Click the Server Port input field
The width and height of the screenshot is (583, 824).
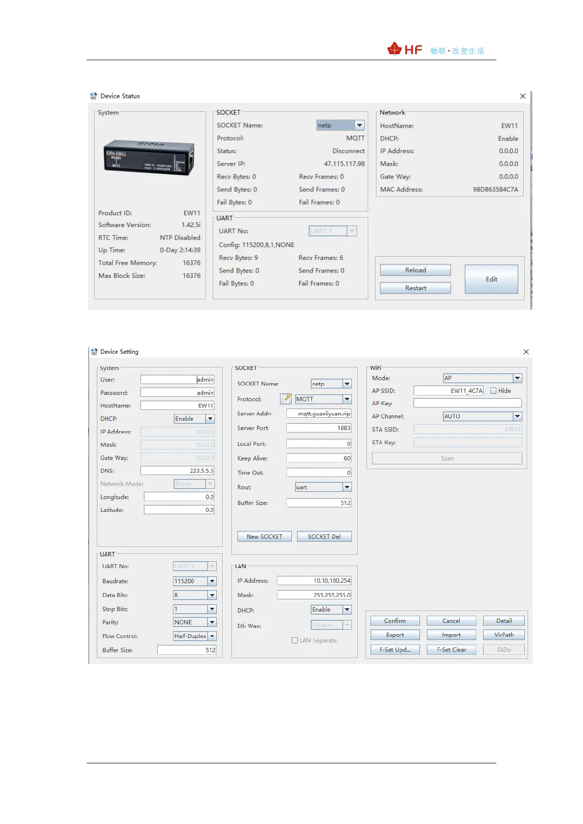[319, 428]
